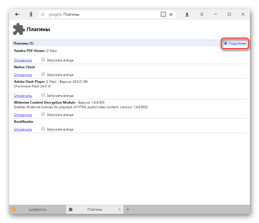Select the Плагины tab
This screenshot has height=223, width=259.
click(x=95, y=209)
